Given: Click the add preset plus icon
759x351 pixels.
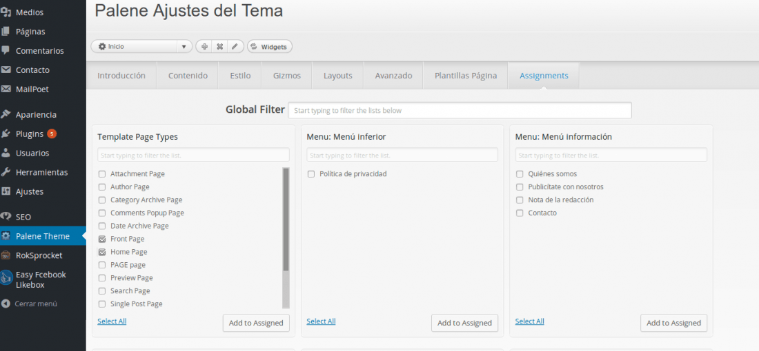Looking at the screenshot, I should [205, 46].
